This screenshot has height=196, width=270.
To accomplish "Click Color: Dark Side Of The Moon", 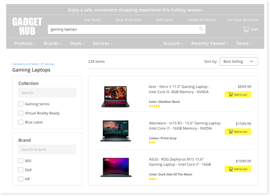I will pyautogui.click(x=171, y=175).
